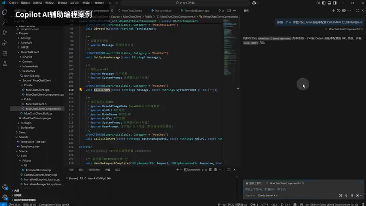Switch to the init_unreal.py editor tab
Viewport: 366px width, 206px height.
tap(163, 11)
